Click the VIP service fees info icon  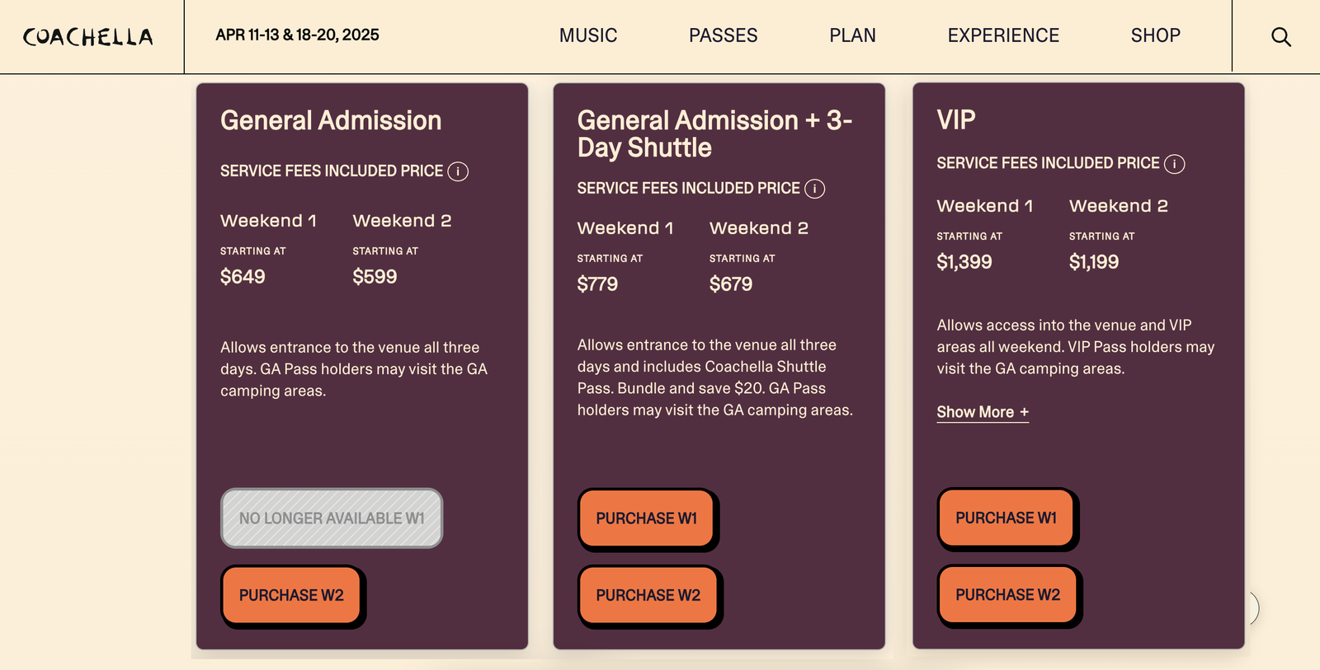[1174, 164]
